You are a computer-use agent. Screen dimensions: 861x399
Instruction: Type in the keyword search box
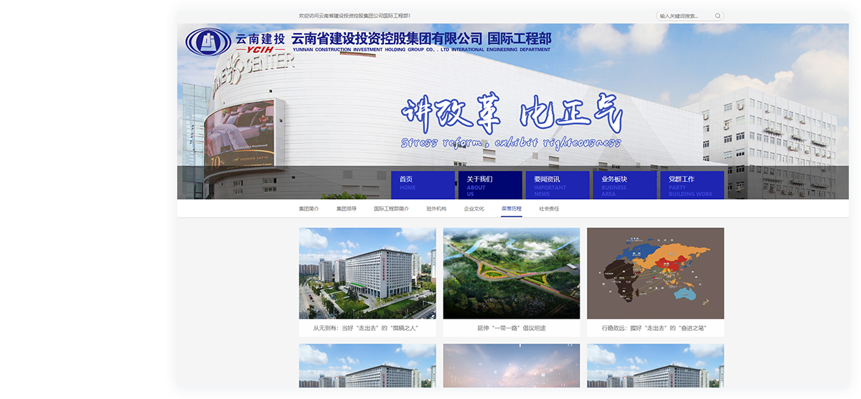pyautogui.click(x=684, y=16)
